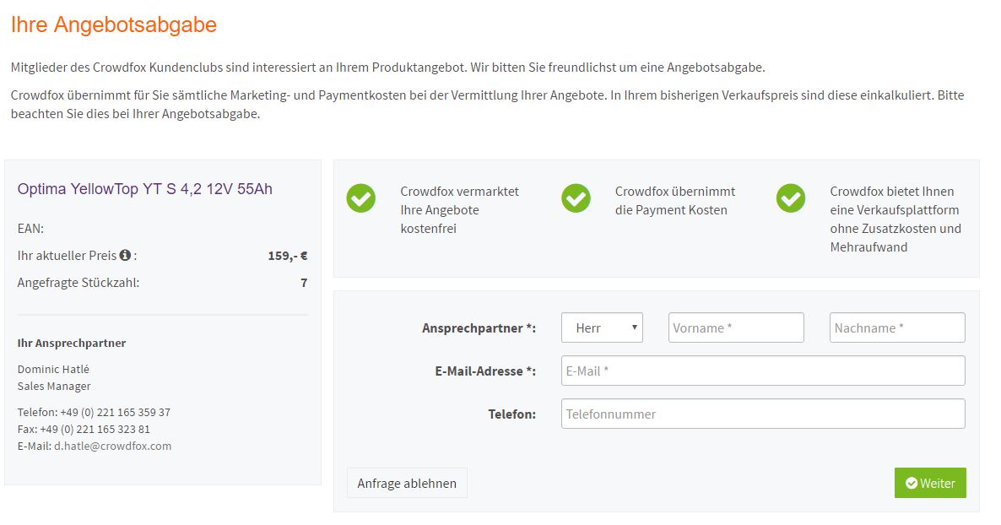Viewport: 1001px width, 525px height.
Task: Click the Ihre Angebotsabgabe heading
Action: pyautogui.click(x=114, y=24)
